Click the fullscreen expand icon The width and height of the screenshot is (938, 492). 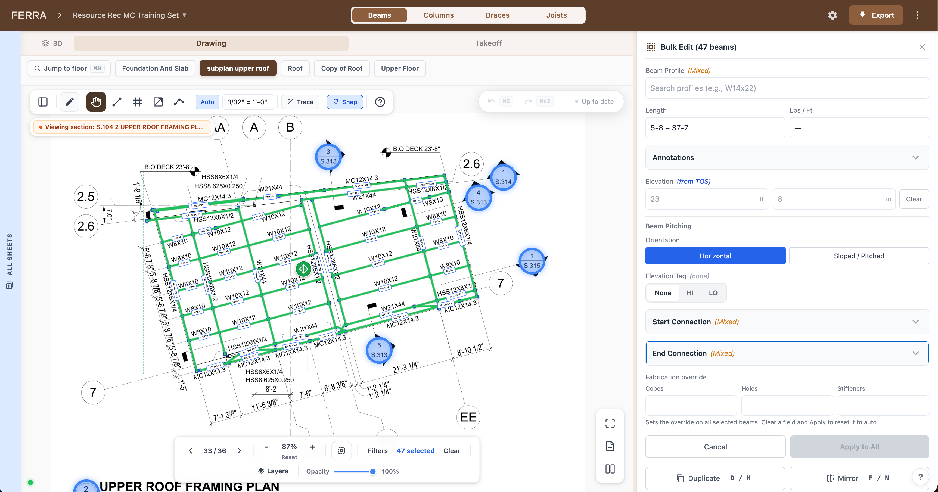tap(610, 423)
